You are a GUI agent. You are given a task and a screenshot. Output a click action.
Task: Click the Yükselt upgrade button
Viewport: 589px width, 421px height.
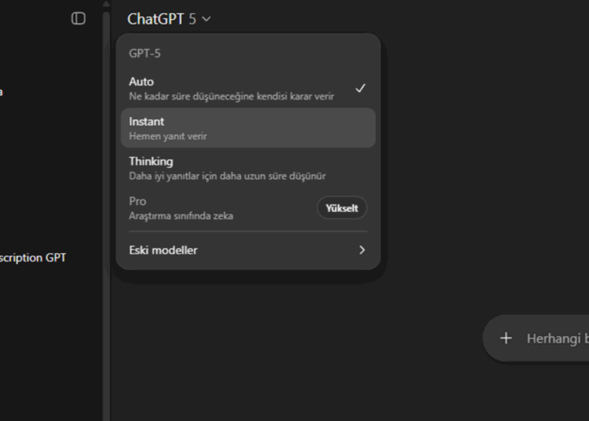tap(342, 208)
